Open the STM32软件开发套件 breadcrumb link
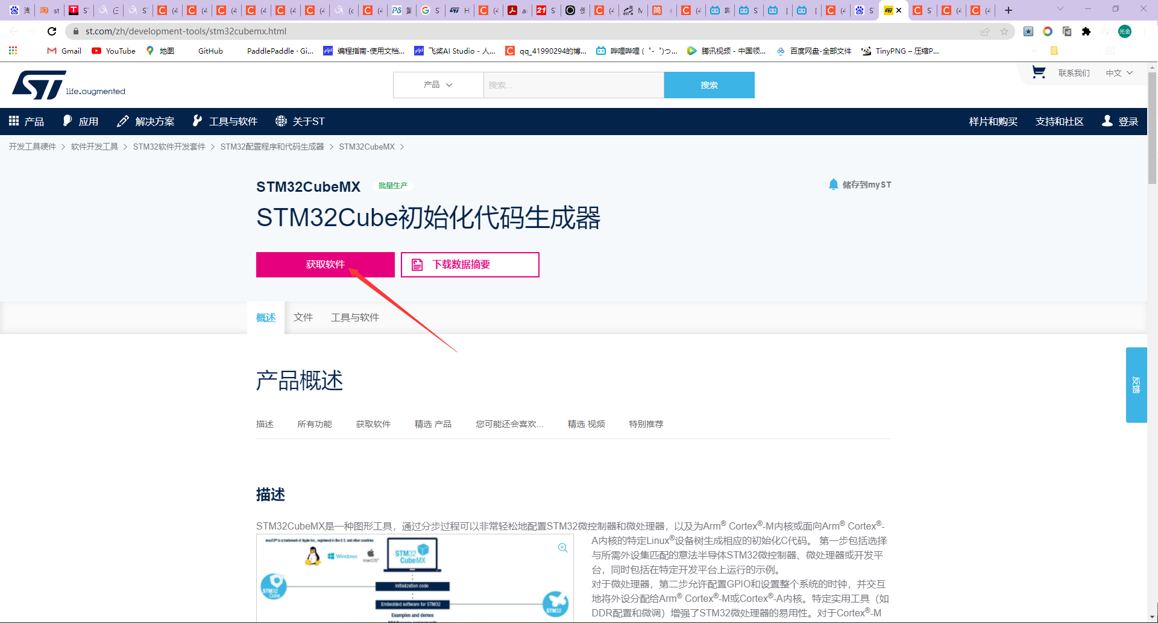 (169, 146)
